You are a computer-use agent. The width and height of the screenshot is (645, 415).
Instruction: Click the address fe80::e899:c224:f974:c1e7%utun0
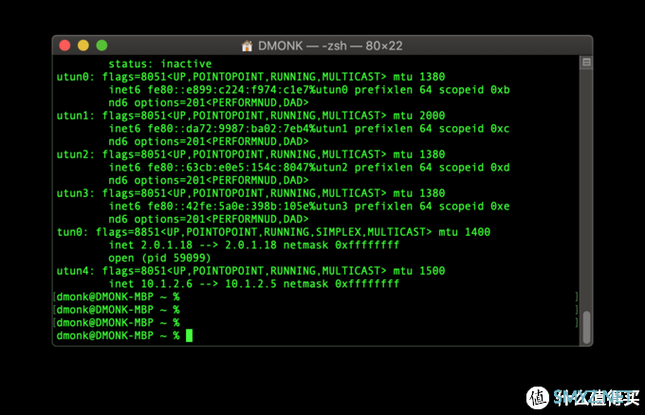click(248, 90)
